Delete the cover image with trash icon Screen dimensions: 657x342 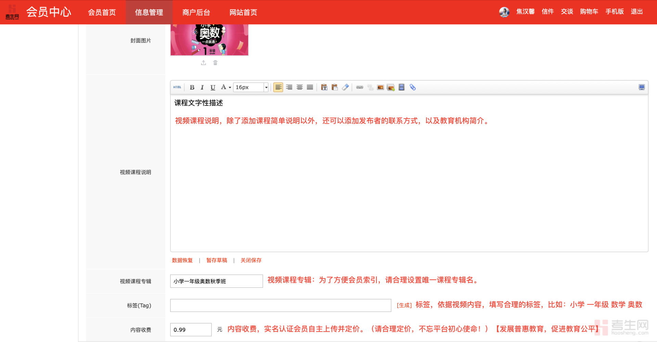[x=215, y=63]
